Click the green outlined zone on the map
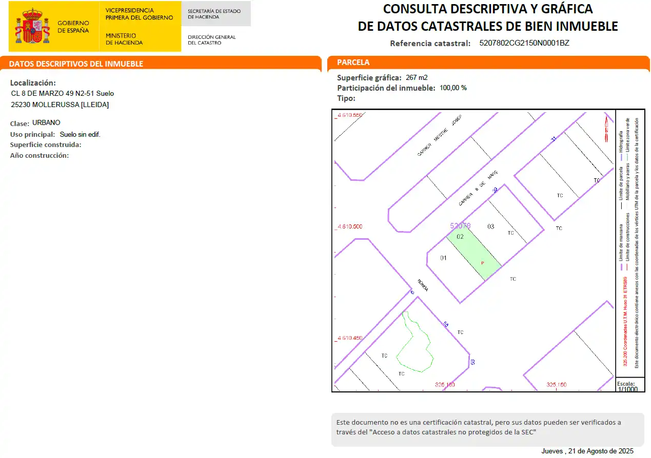This screenshot has height=458, width=651. pyautogui.click(x=415, y=342)
